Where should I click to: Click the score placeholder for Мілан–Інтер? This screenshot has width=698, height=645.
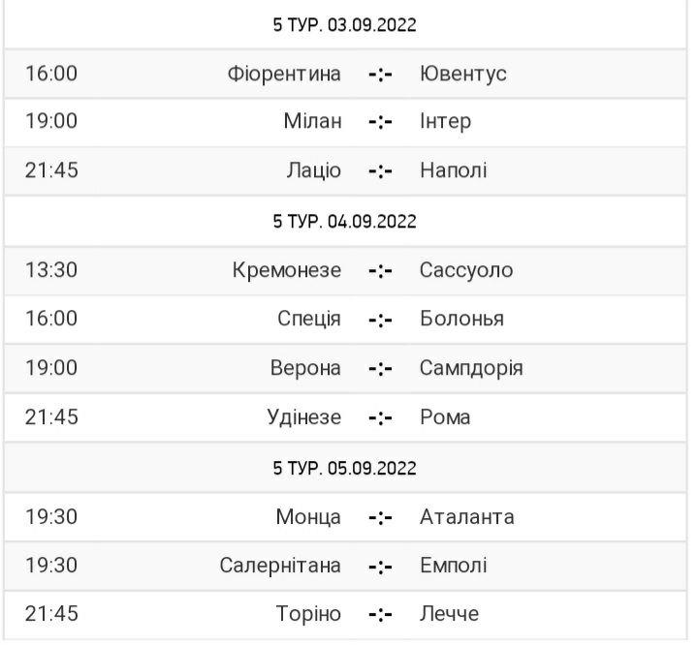pos(380,121)
